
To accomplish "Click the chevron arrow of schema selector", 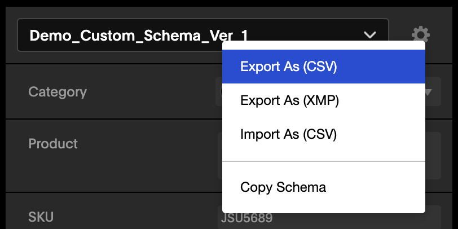I will [x=370, y=35].
